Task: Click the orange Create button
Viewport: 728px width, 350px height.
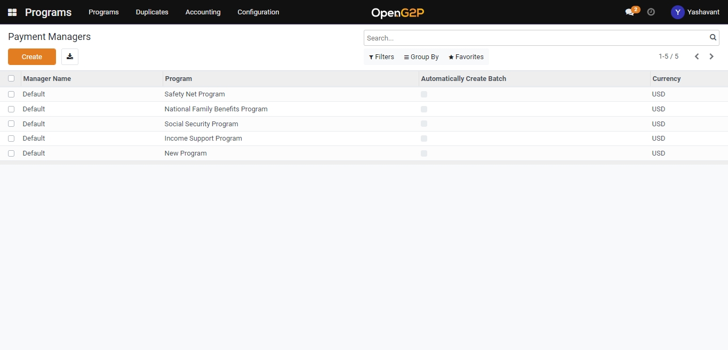Action: (x=32, y=57)
